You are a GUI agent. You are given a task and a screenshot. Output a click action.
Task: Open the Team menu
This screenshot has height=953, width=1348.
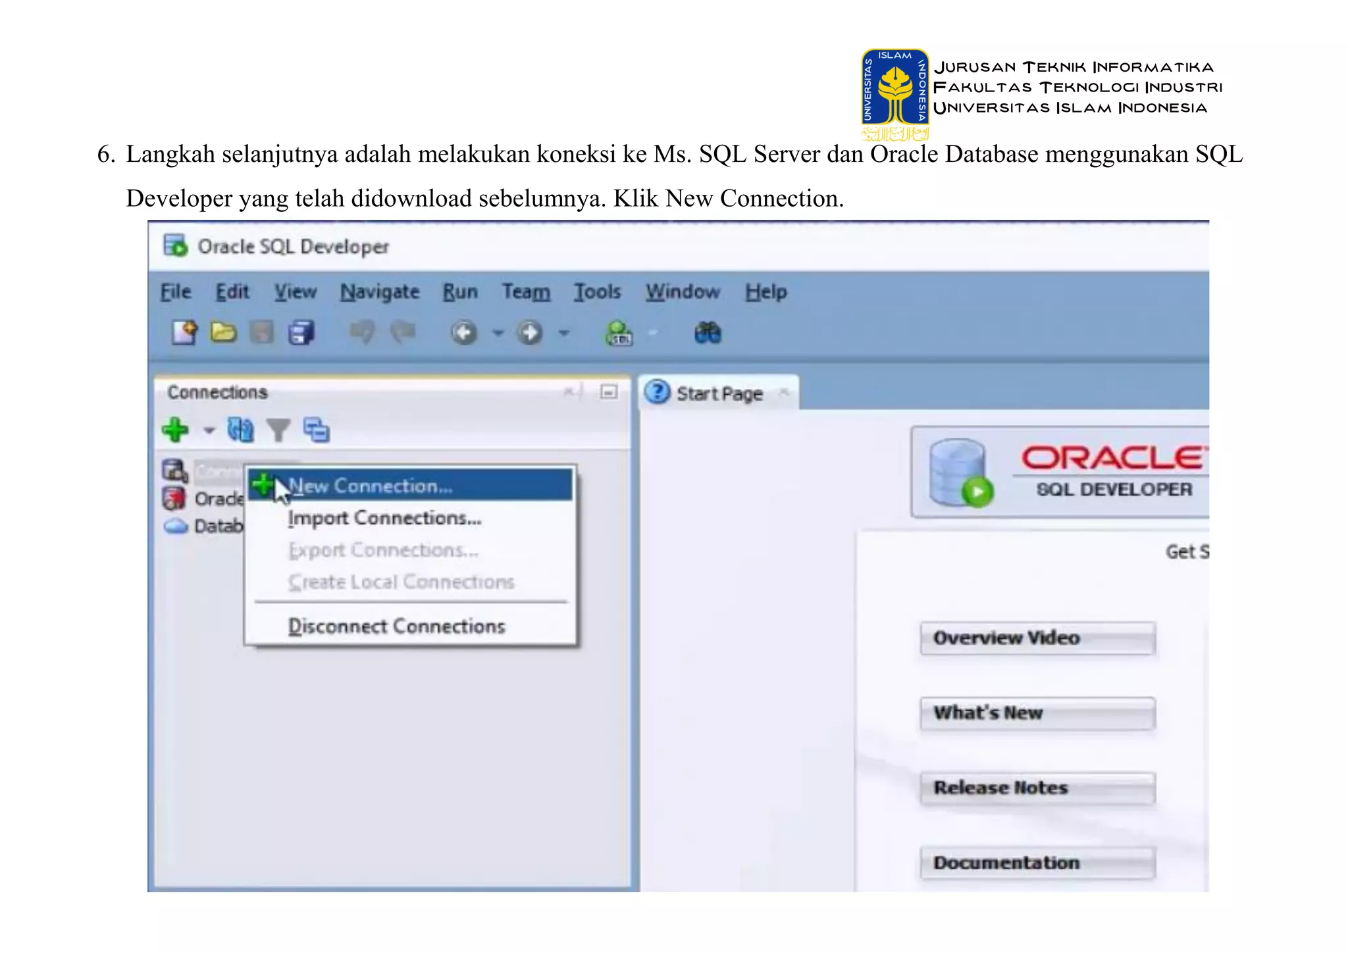pos(526,291)
